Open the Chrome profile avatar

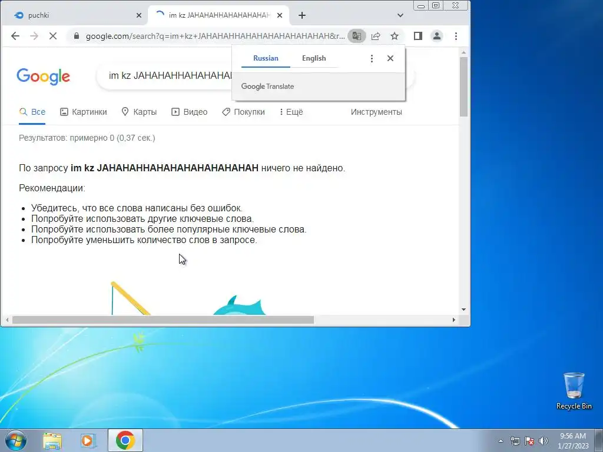[x=437, y=36]
